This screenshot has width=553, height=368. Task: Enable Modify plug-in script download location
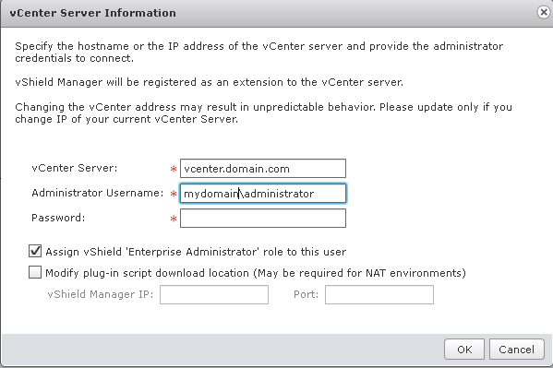(35, 272)
